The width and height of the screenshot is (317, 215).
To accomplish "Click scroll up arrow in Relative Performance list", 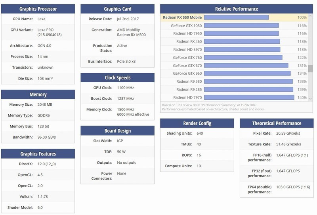I will [310, 15].
